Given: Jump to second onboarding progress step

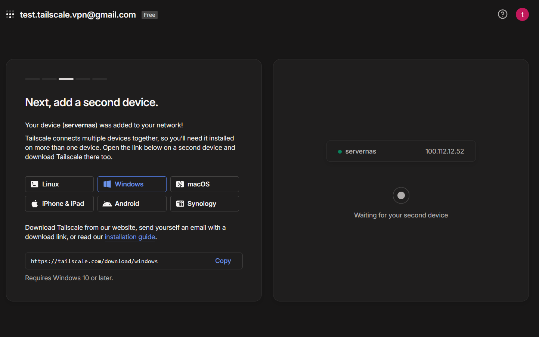Looking at the screenshot, I should (x=49, y=79).
